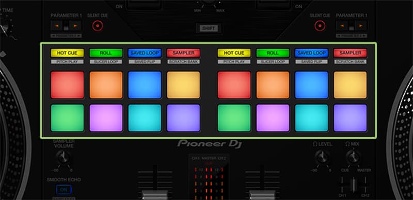Viewport: 413px width, 200px height.
Task: Click the headphones LEVEL knob
Action: [x=322, y=157]
